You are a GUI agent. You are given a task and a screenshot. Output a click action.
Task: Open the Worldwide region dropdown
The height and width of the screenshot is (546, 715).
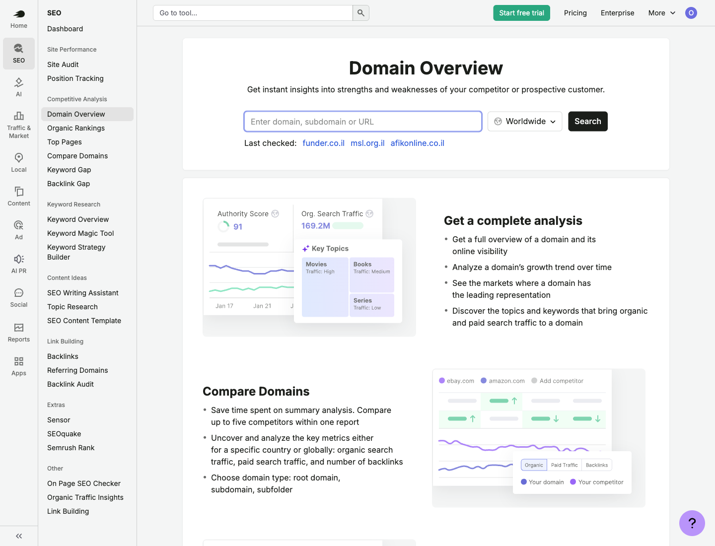[525, 122]
